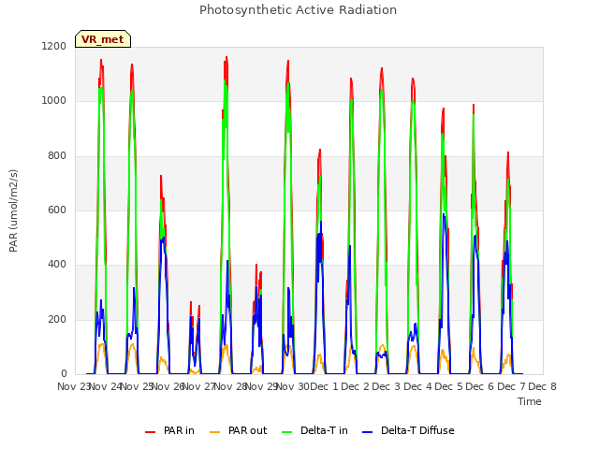Toggle the PAR out legend entry
599x449 pixels.
click(239, 430)
